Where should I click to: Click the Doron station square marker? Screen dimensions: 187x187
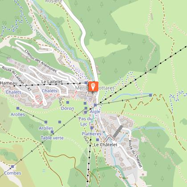(68, 102)
